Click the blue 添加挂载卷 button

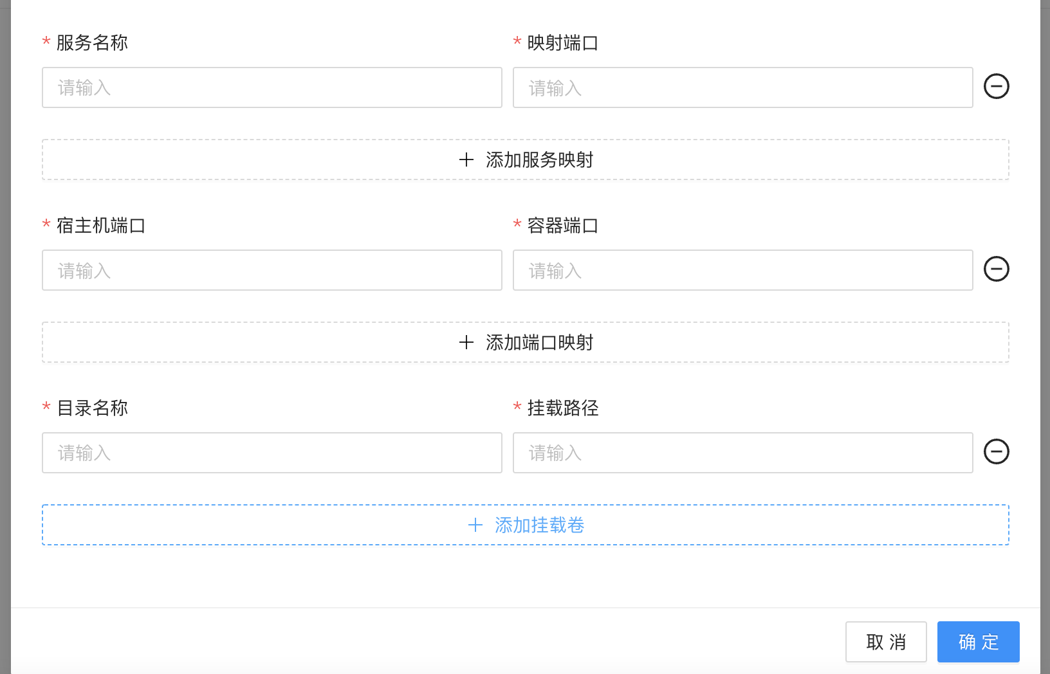(525, 525)
